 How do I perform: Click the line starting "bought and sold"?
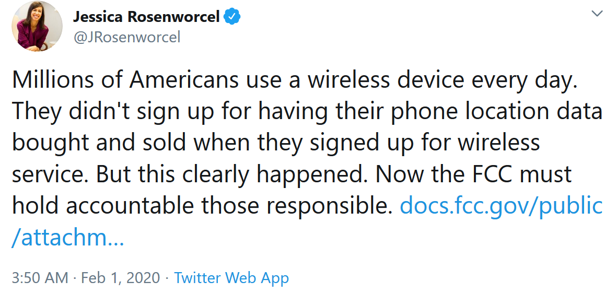(x=276, y=143)
